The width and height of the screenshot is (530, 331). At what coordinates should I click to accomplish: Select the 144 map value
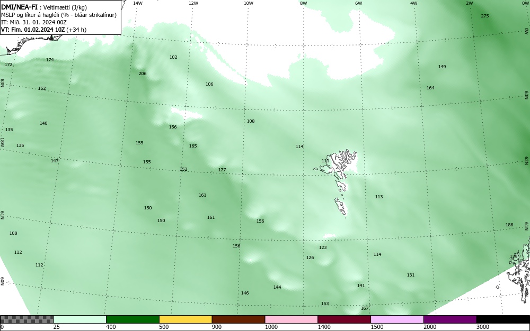click(x=277, y=287)
